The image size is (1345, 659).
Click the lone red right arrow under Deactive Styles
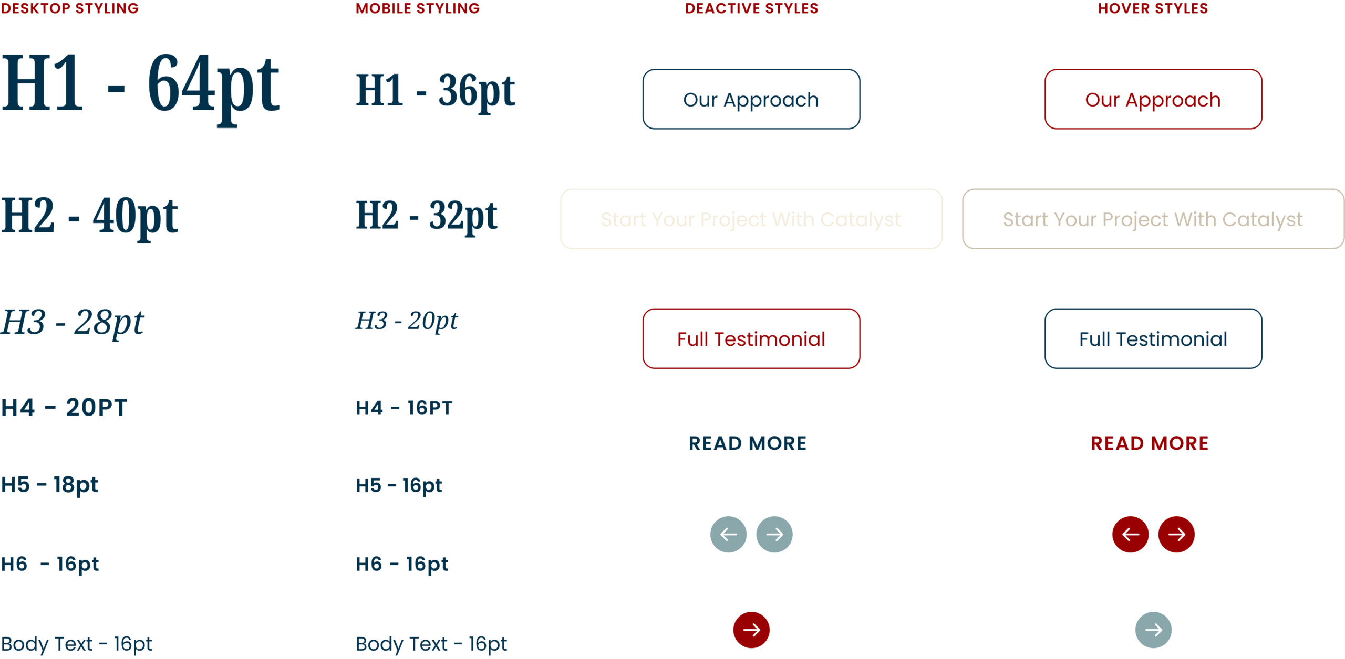pos(751,630)
